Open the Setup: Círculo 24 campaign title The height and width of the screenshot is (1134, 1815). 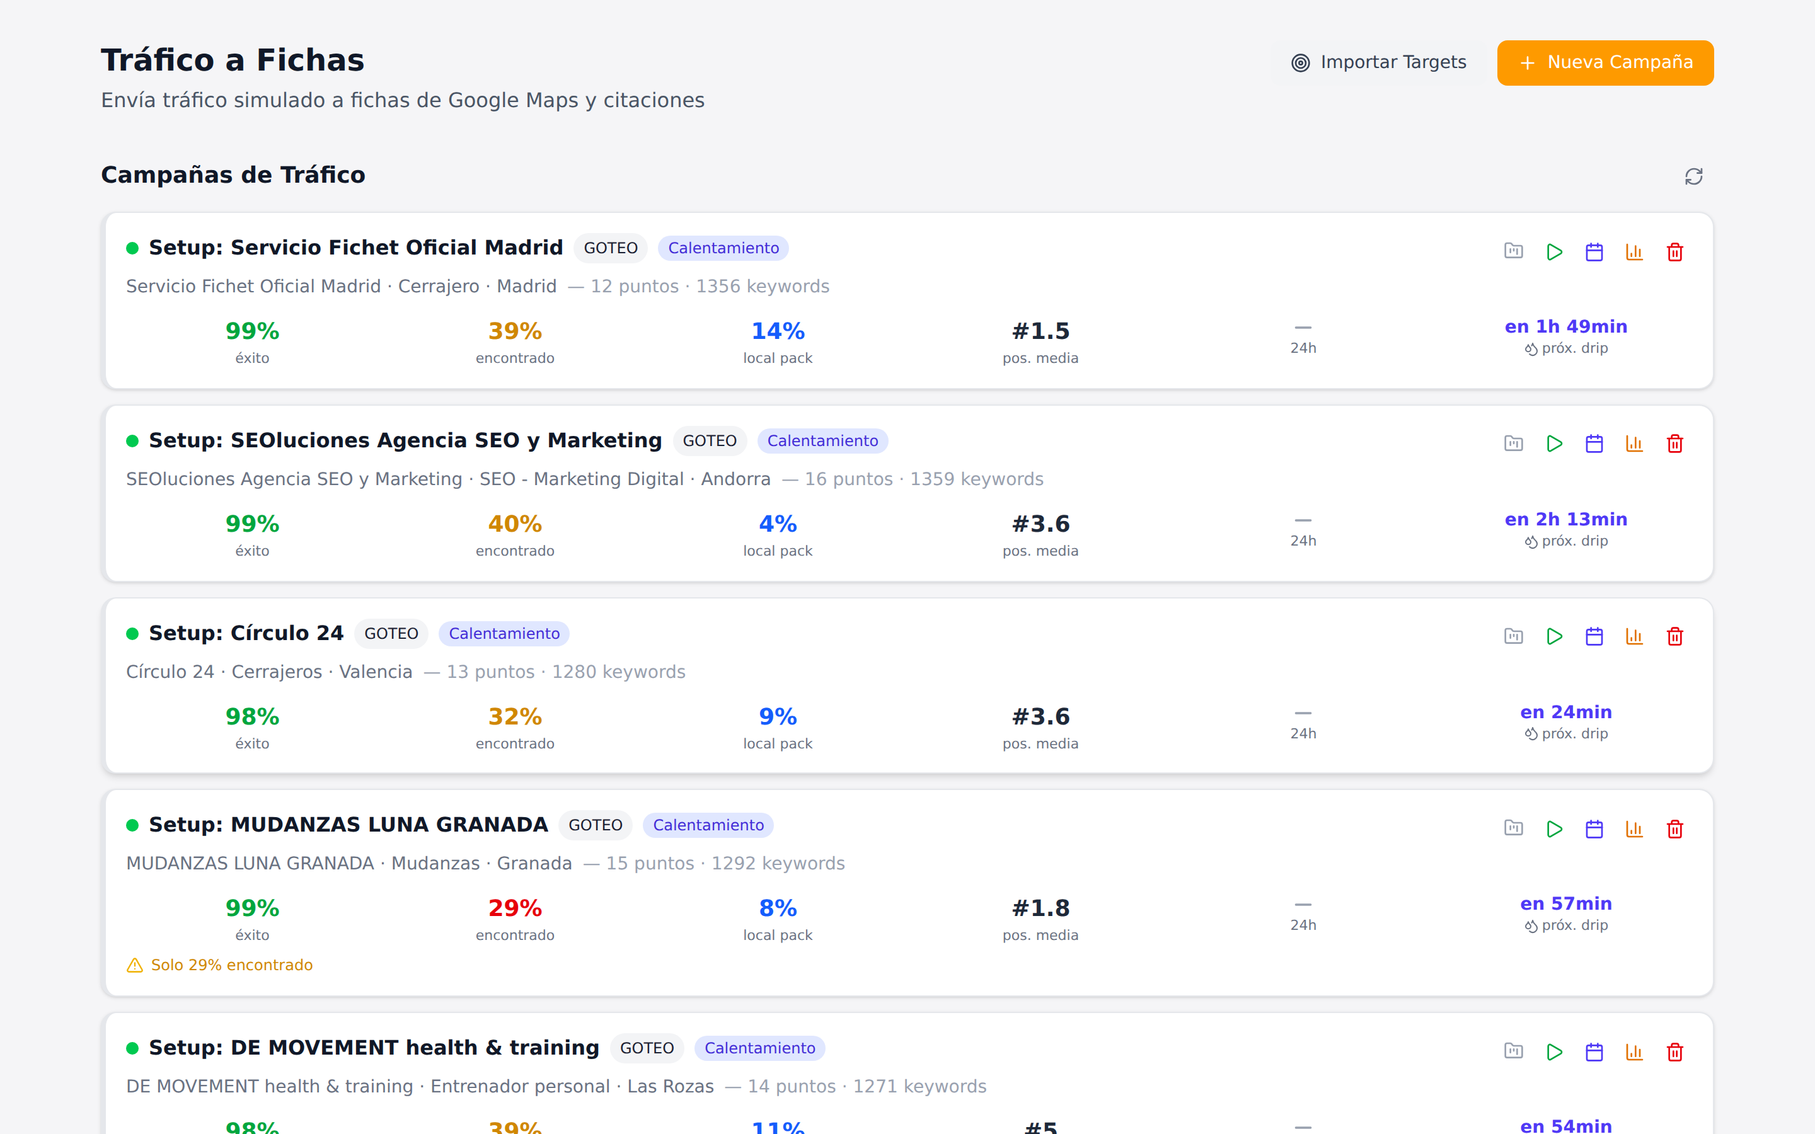(x=246, y=633)
